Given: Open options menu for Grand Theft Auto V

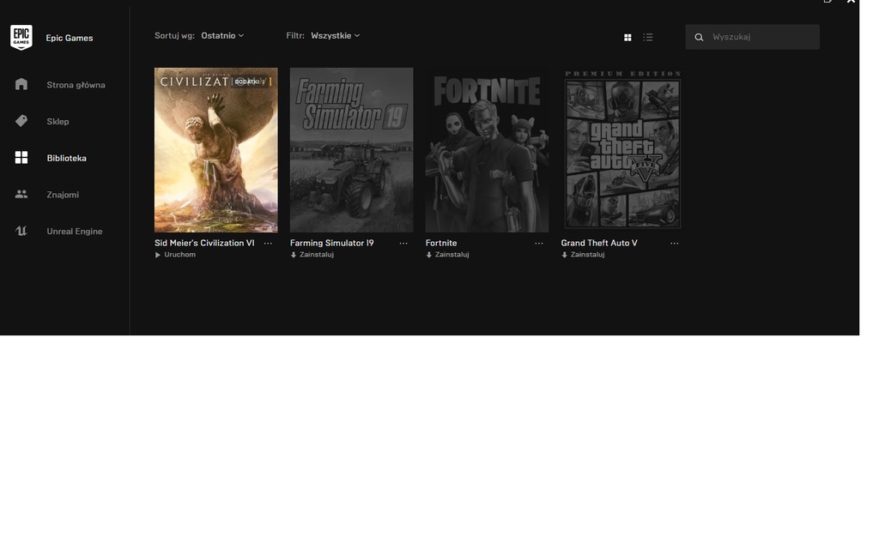Looking at the screenshot, I should 675,244.
